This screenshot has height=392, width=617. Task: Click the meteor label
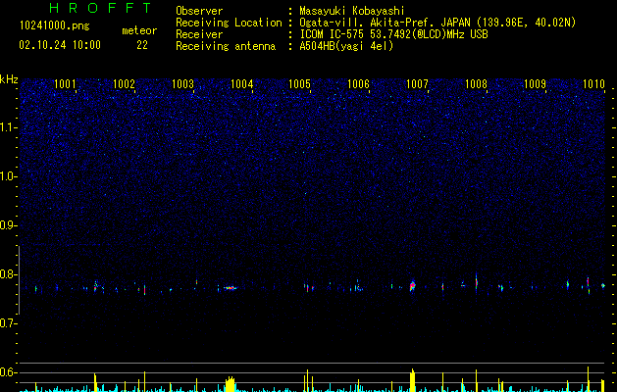(x=139, y=30)
